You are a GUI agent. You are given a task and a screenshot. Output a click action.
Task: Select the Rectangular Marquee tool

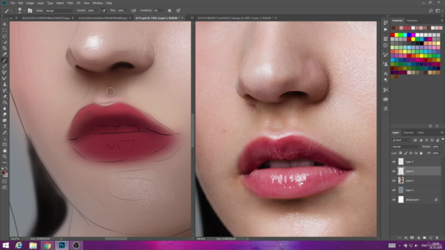pos(5,30)
